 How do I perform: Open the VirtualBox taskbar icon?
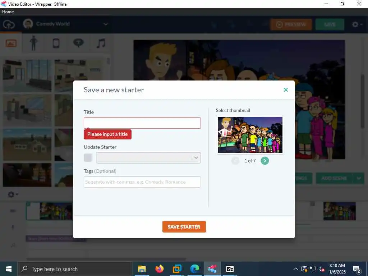[x=177, y=269]
